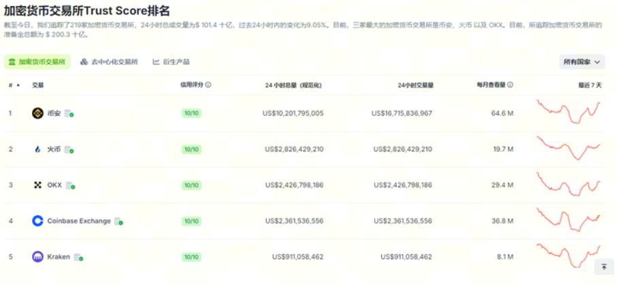Screen dimensions: 617x285
Task: Click the 7-day sparkline chart for 币安
Action: pyautogui.click(x=569, y=112)
